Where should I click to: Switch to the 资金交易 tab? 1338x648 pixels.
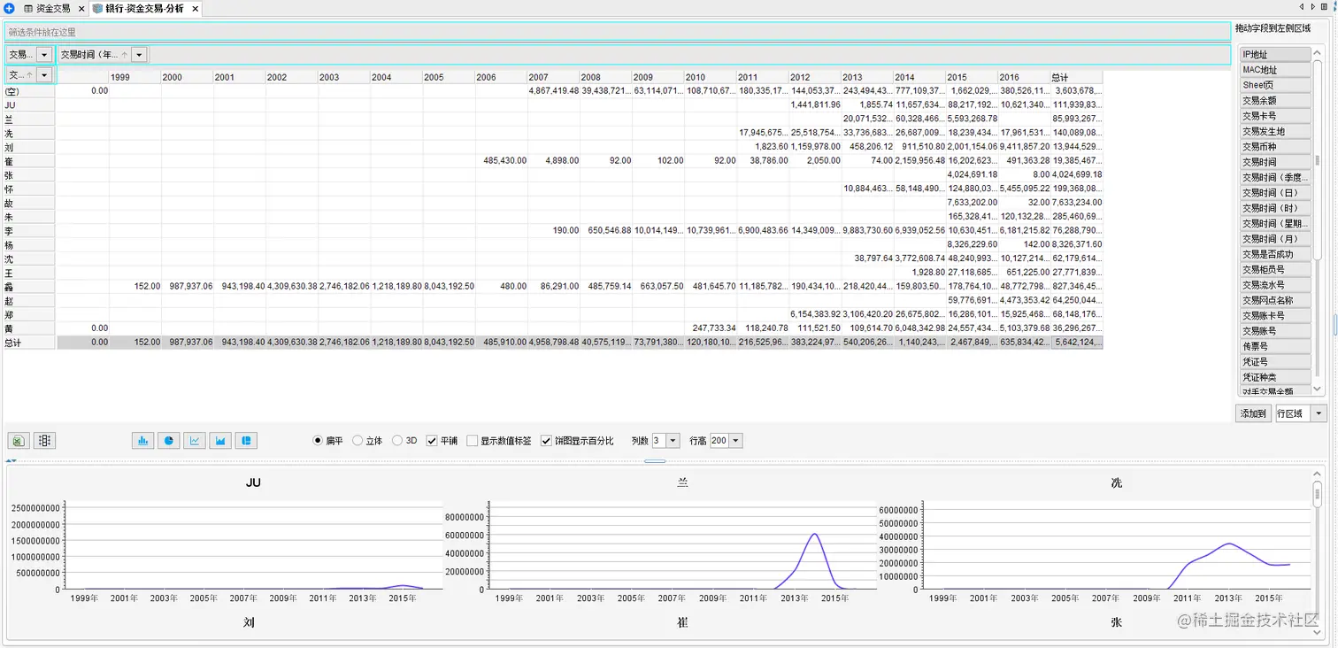(53, 9)
